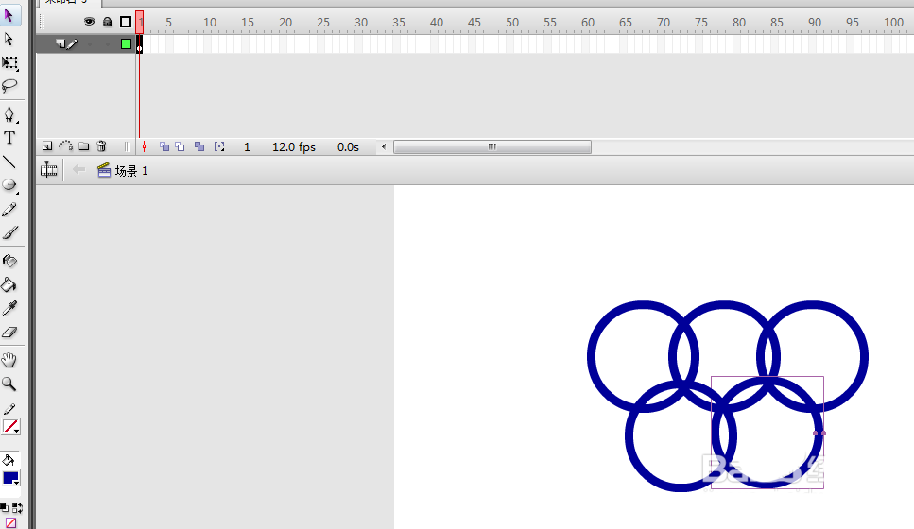The height and width of the screenshot is (529, 914).
Task: Select the Paint Bucket tool
Action: tap(9, 284)
